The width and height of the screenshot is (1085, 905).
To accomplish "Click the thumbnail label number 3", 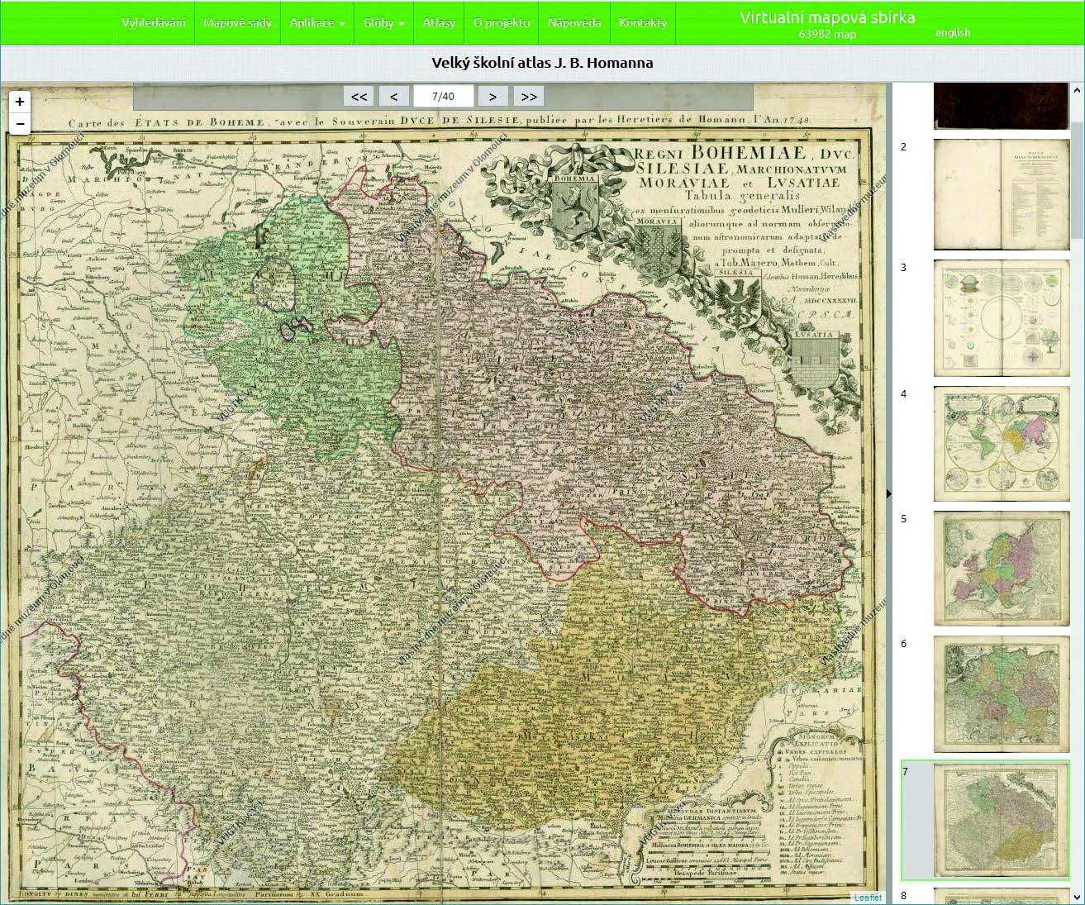I will pyautogui.click(x=904, y=268).
